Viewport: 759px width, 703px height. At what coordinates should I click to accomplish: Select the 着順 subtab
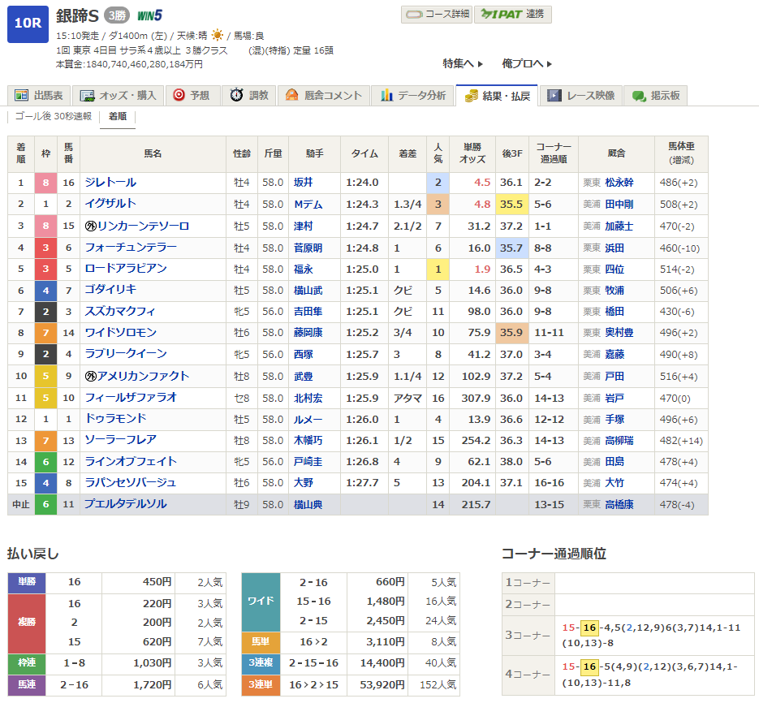[x=118, y=116]
